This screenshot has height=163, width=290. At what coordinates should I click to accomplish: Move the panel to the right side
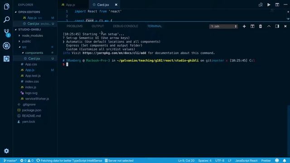[x=277, y=26]
